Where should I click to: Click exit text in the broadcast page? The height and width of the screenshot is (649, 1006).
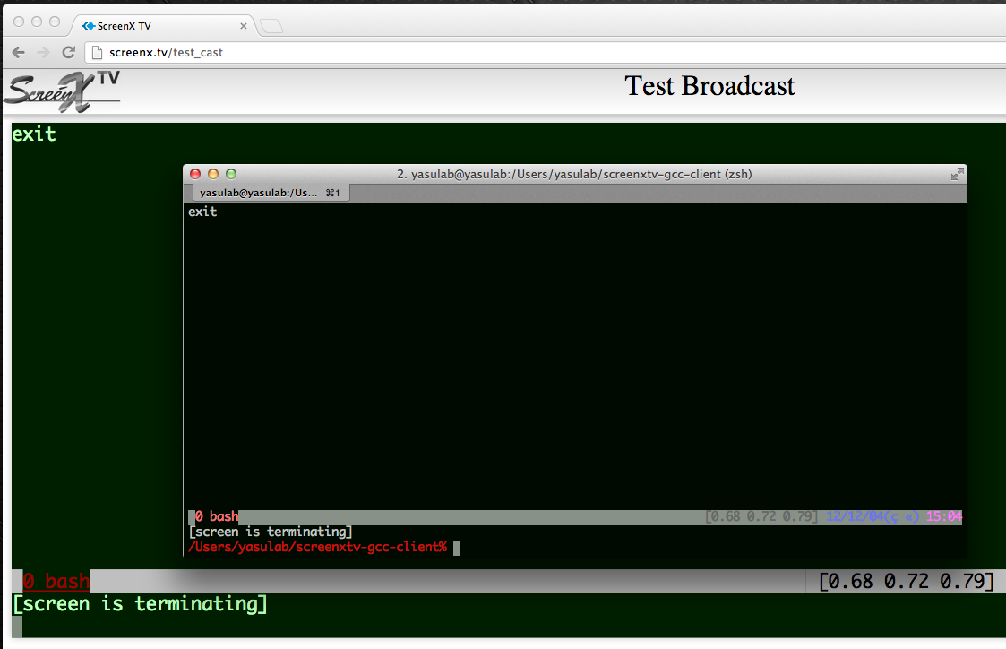[x=34, y=134]
